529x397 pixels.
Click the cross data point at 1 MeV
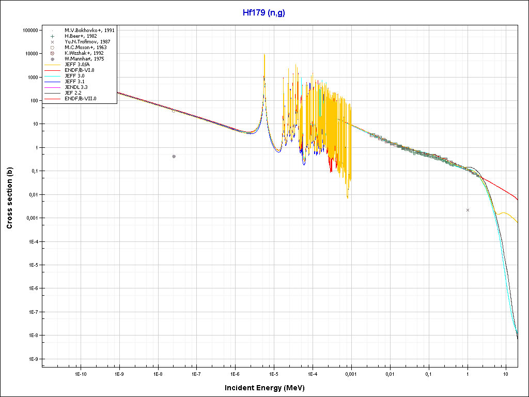(x=468, y=210)
